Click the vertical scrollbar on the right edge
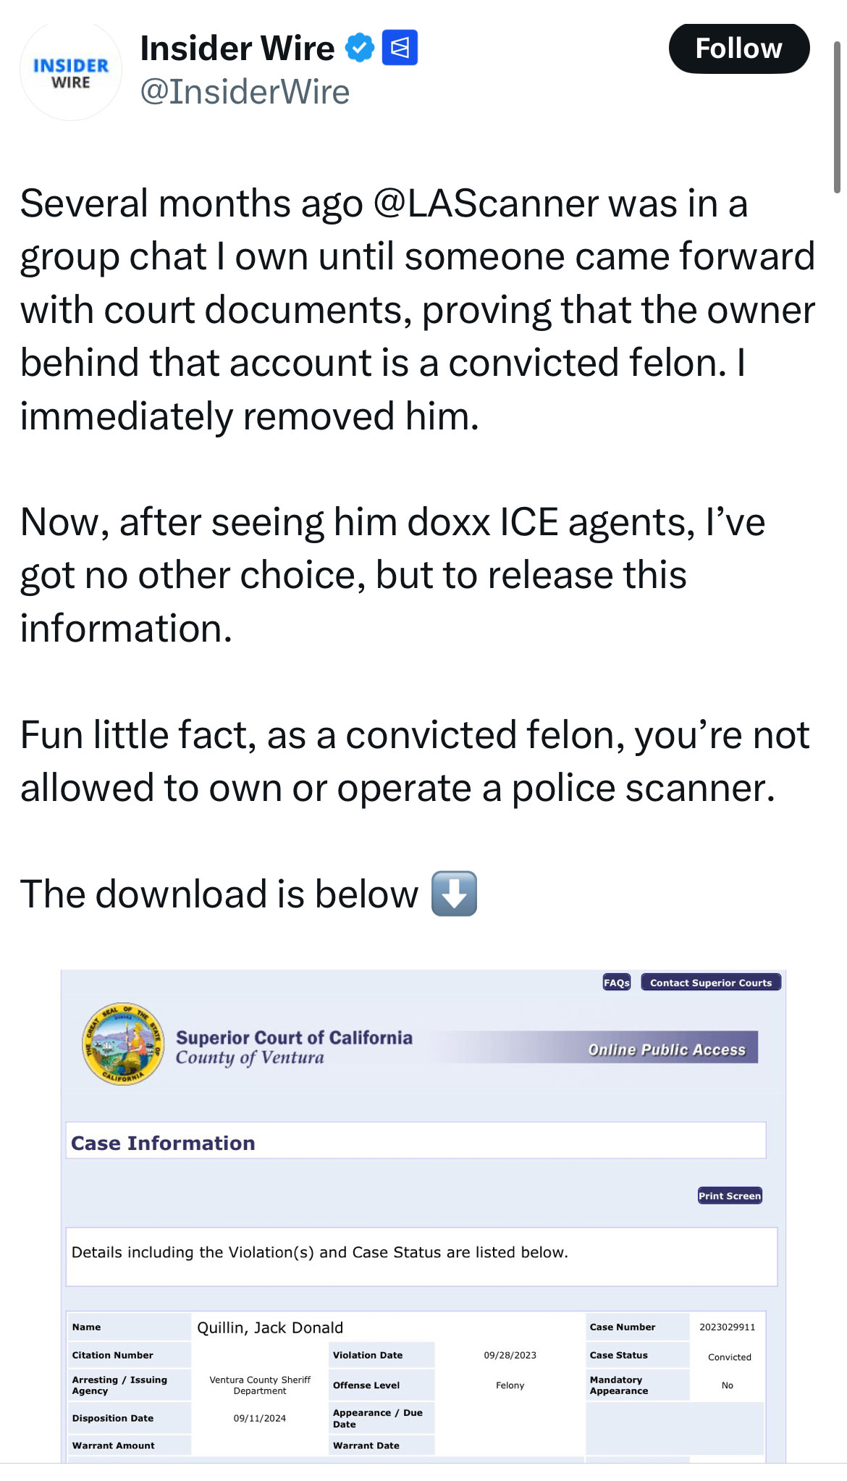Screen dimensions: 847x1481 [838, 116]
